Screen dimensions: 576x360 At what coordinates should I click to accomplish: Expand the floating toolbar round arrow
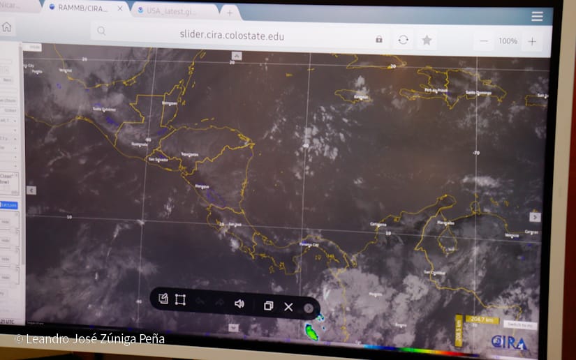click(308, 308)
